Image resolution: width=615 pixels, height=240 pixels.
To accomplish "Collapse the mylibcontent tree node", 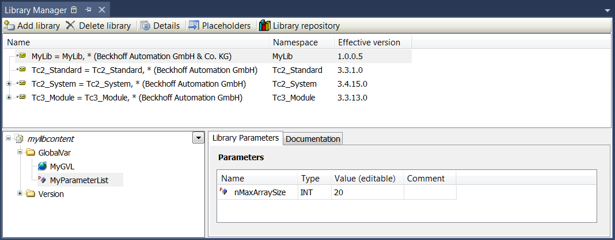I will (9, 138).
